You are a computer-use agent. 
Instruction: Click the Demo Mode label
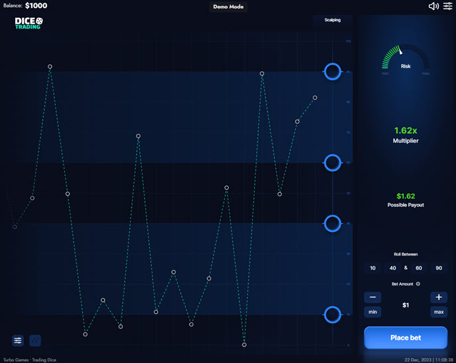tap(228, 7)
